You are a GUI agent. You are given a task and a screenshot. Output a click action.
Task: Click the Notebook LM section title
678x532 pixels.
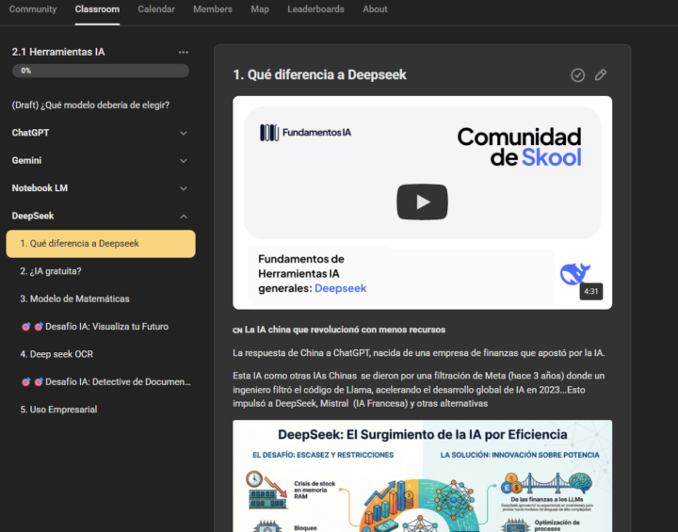(40, 188)
